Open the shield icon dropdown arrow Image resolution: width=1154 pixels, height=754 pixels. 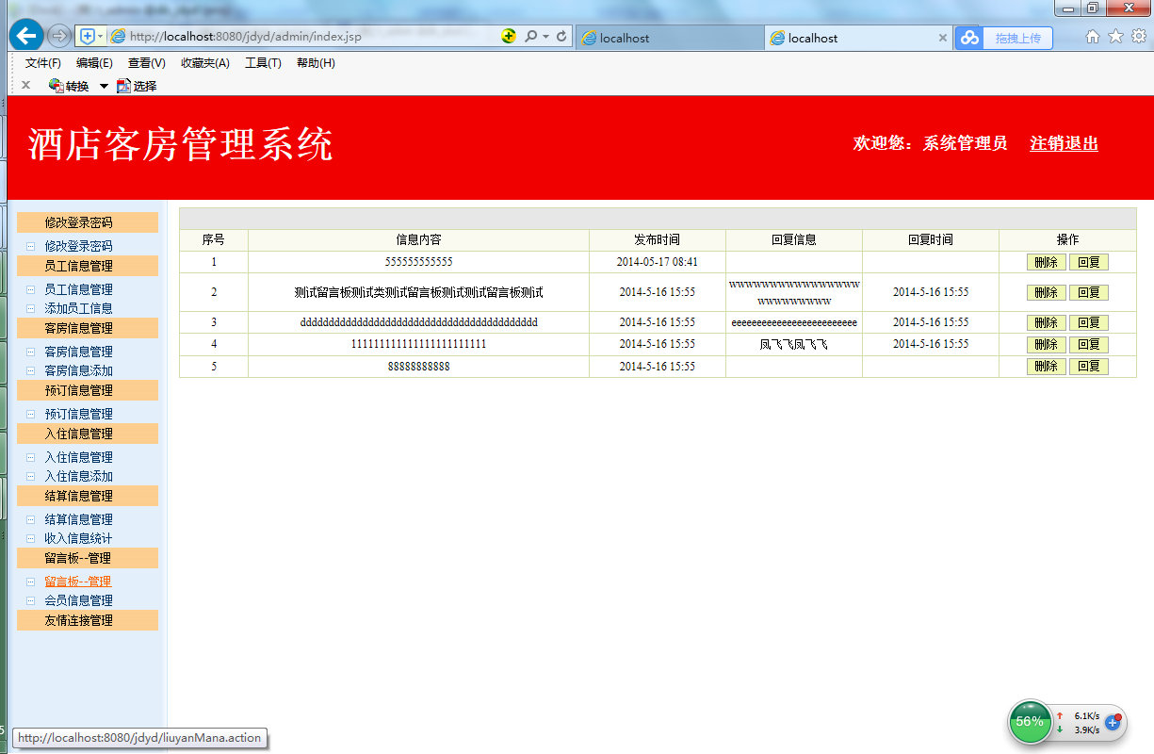pos(100,37)
